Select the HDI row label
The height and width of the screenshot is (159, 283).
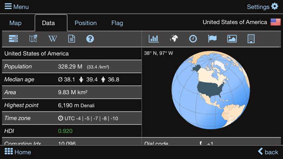coord(9,131)
